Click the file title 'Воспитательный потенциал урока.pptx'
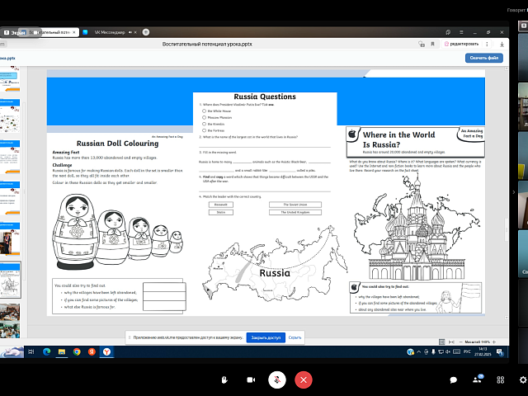 (x=207, y=44)
